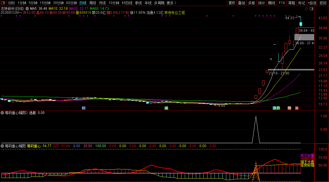The image size is (329, 182).
Task: Select the 季线 quarterly tab
Action: coord(138,3)
